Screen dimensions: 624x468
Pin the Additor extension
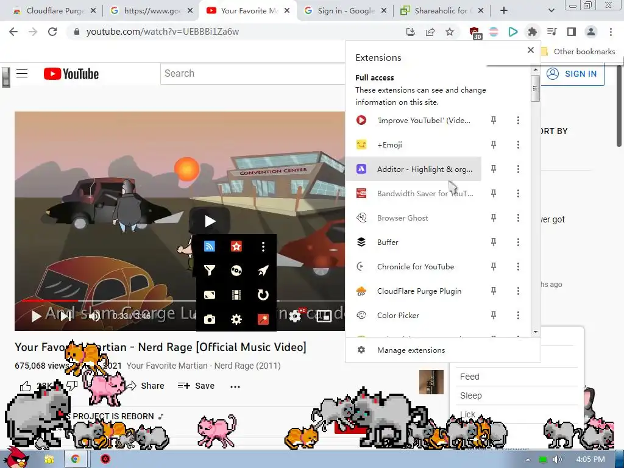(x=494, y=169)
